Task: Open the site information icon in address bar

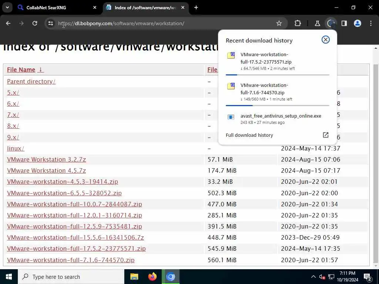Action: tap(50, 23)
